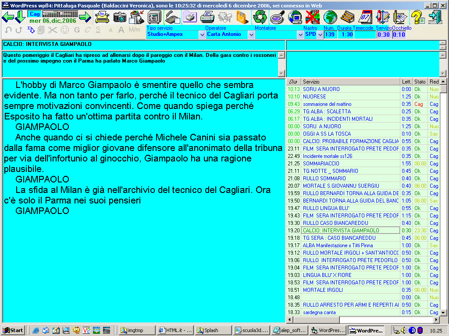
Task: Click the camera icon in the toolbar
Action: [x=120, y=17]
